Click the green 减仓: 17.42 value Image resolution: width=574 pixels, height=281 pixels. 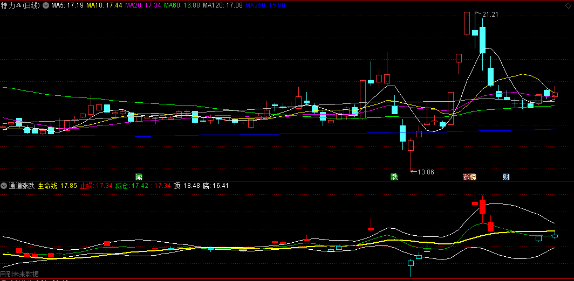click(x=132, y=186)
